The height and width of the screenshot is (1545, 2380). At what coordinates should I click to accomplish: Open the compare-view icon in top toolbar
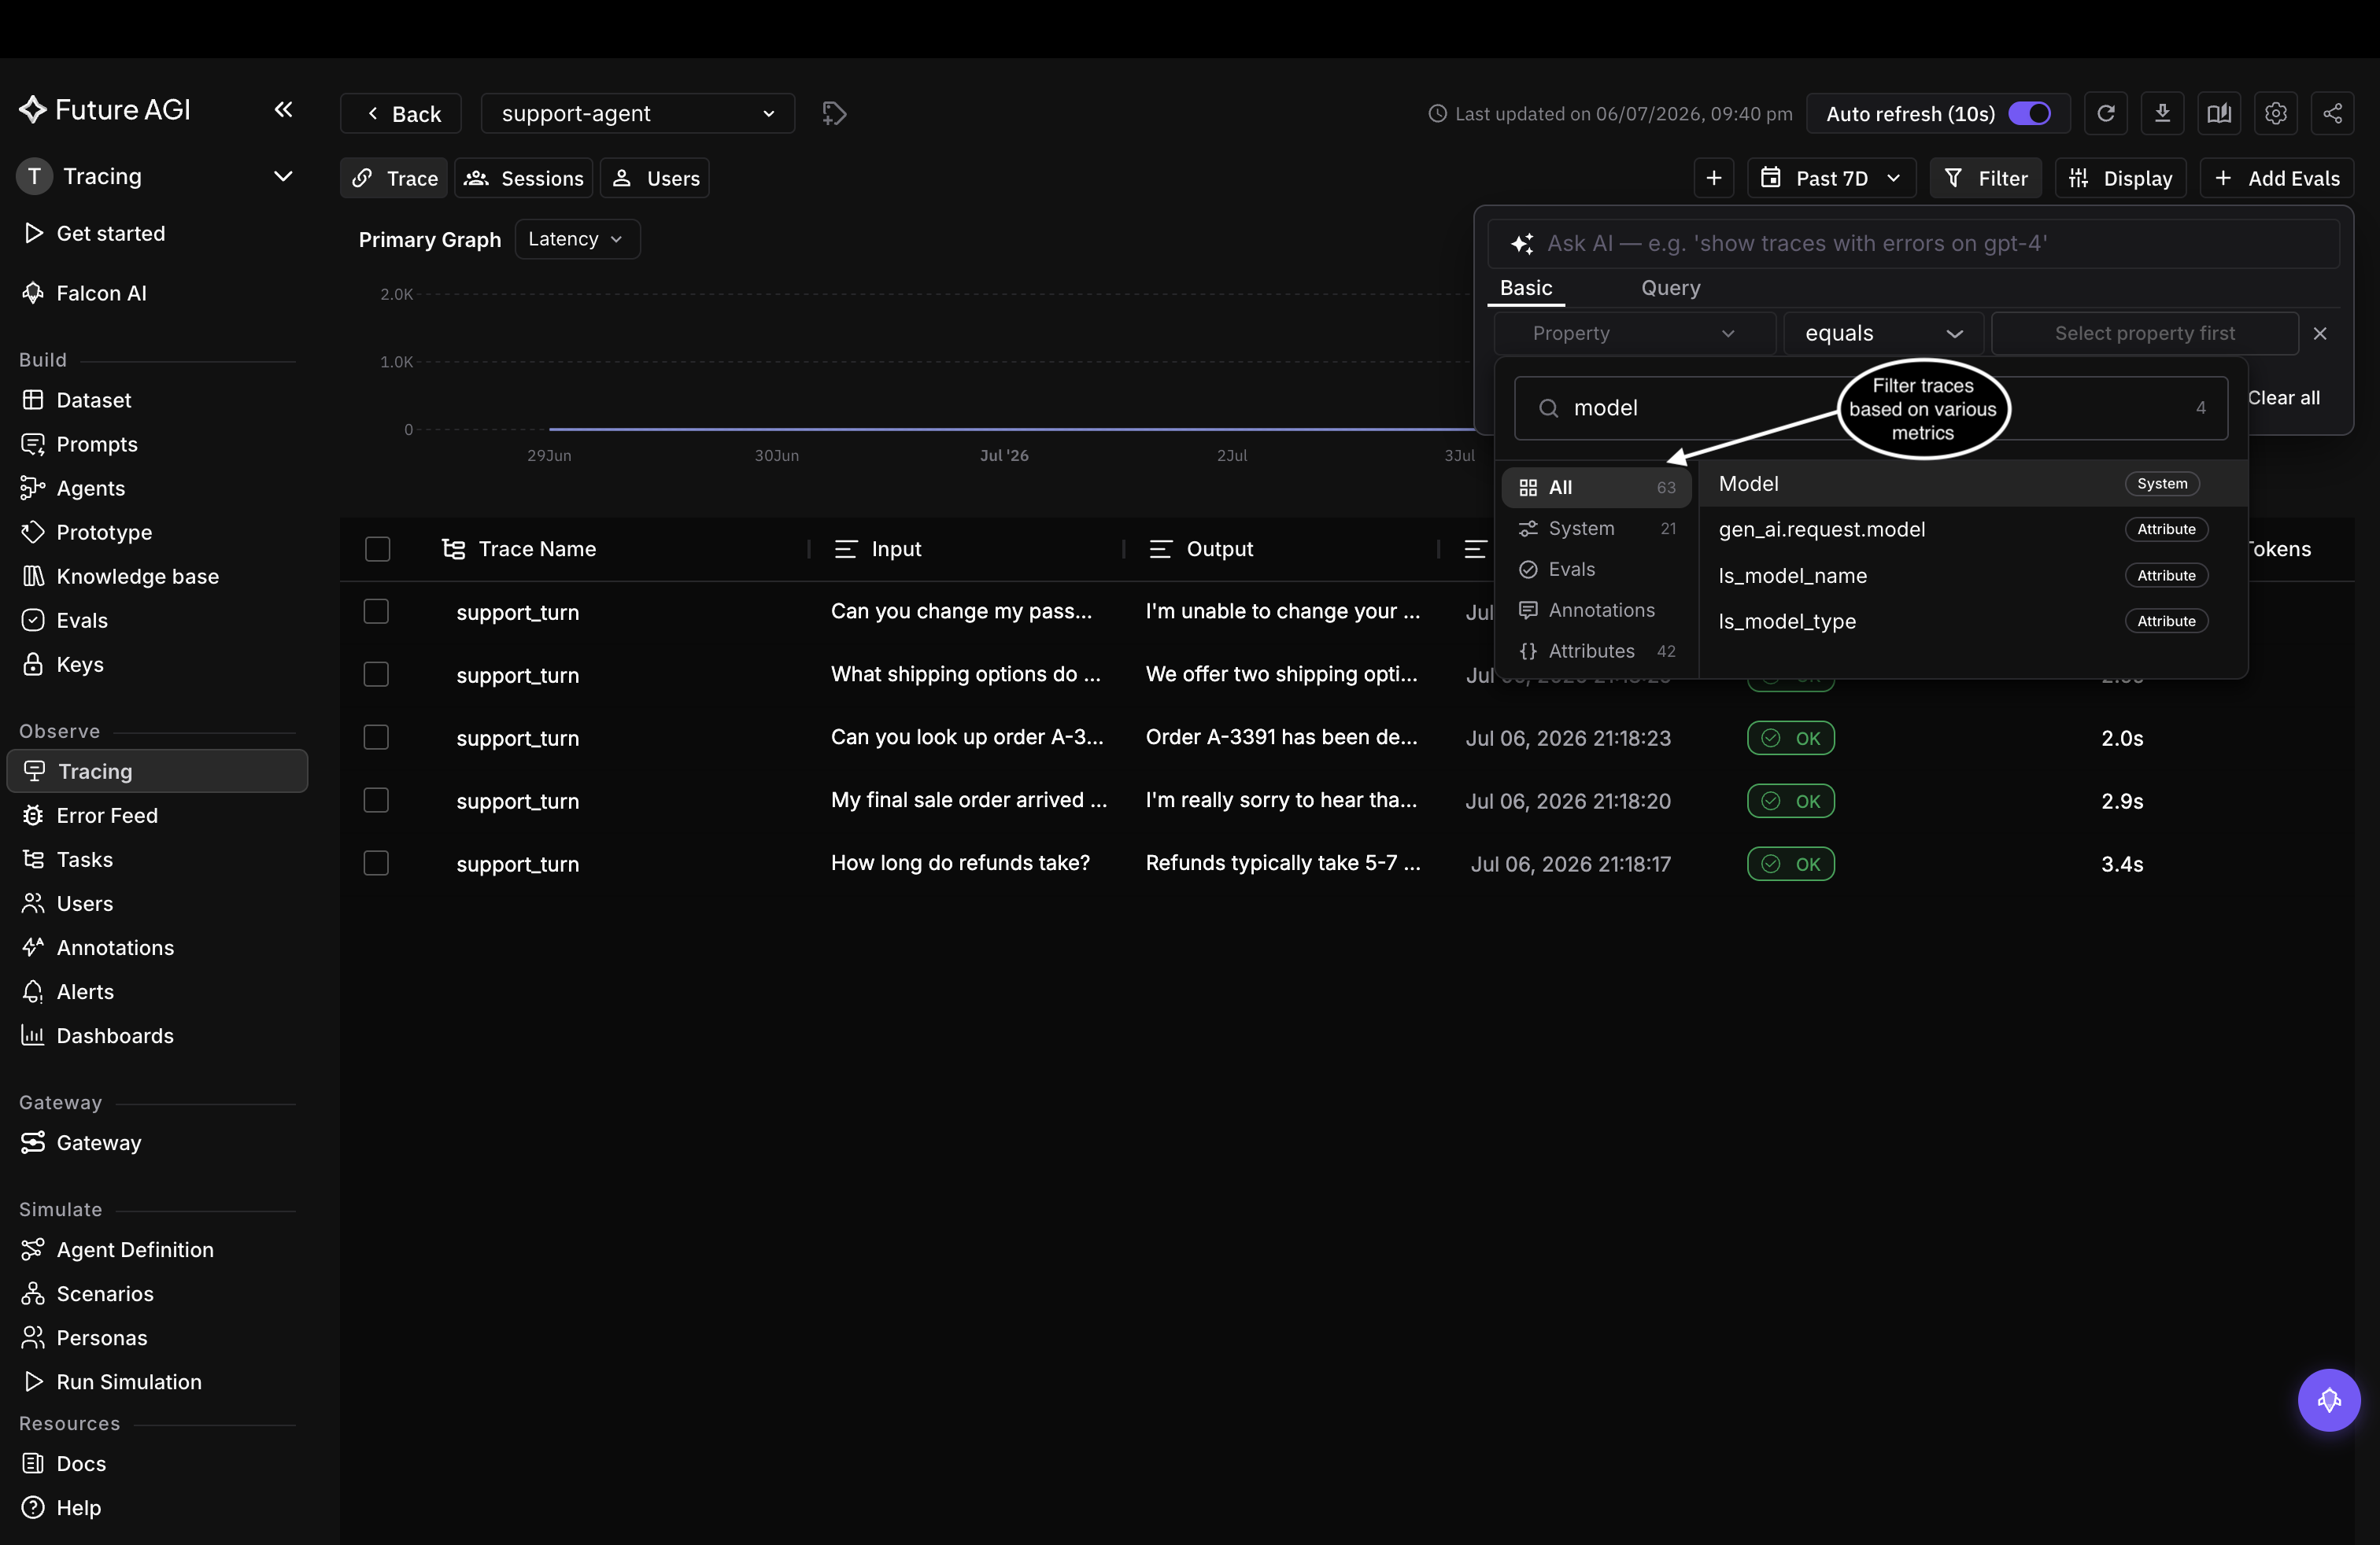(x=2219, y=114)
